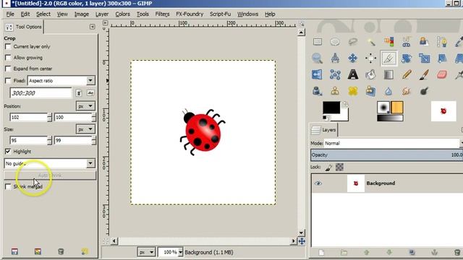Enable Current layer only checkbox

tap(8, 46)
